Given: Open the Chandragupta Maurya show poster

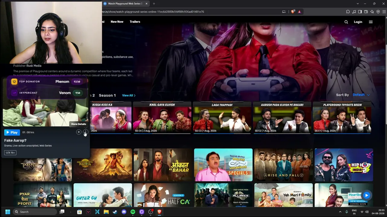Looking at the screenshot, I should click(103, 165).
